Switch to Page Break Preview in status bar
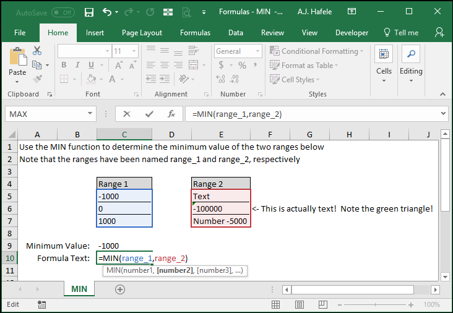Screen dimensions: 453x313 323,304
